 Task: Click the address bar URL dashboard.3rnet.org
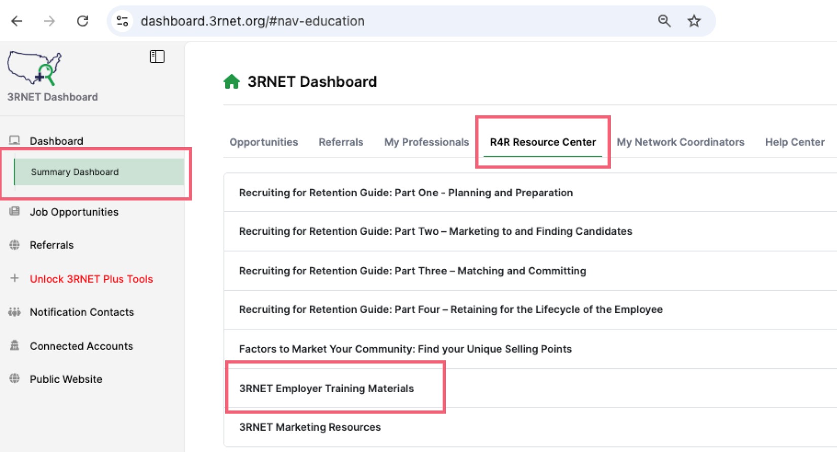tap(253, 21)
